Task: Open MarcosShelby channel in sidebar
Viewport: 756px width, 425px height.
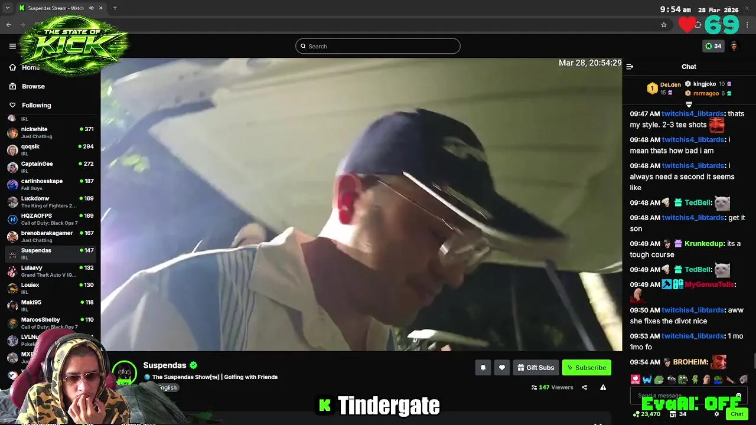Action: [x=50, y=323]
